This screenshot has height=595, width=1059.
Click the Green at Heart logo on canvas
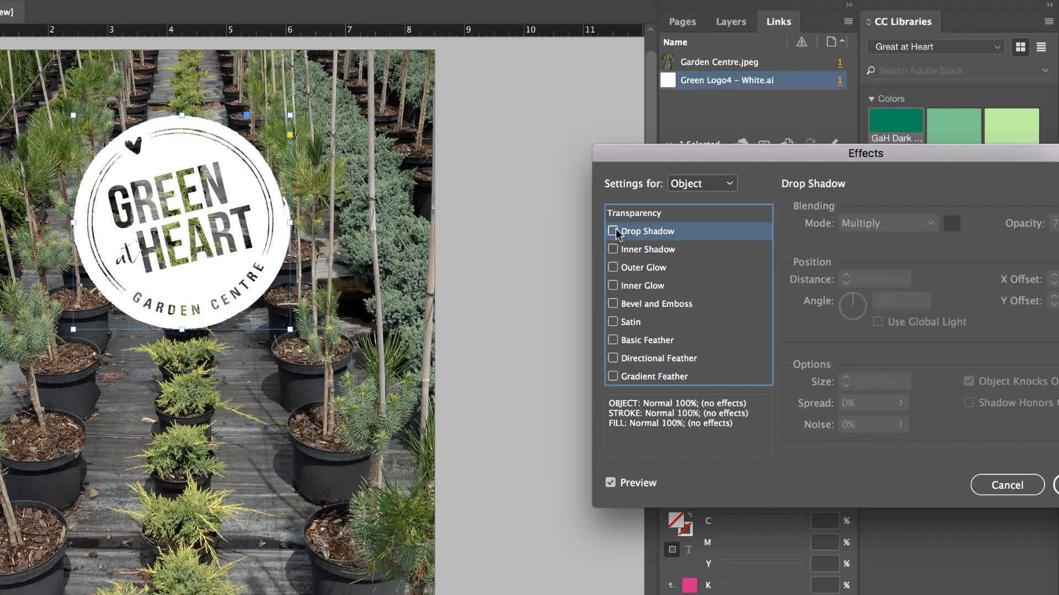(182, 222)
